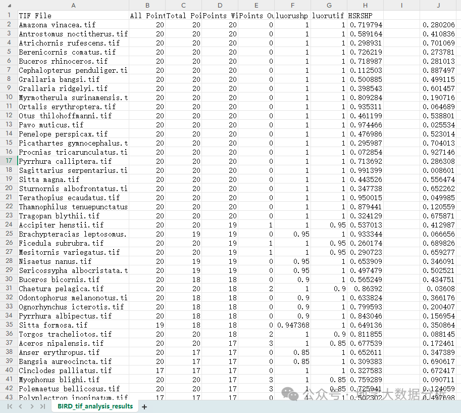Select column A header
461x413 pixels.
(x=73, y=5)
